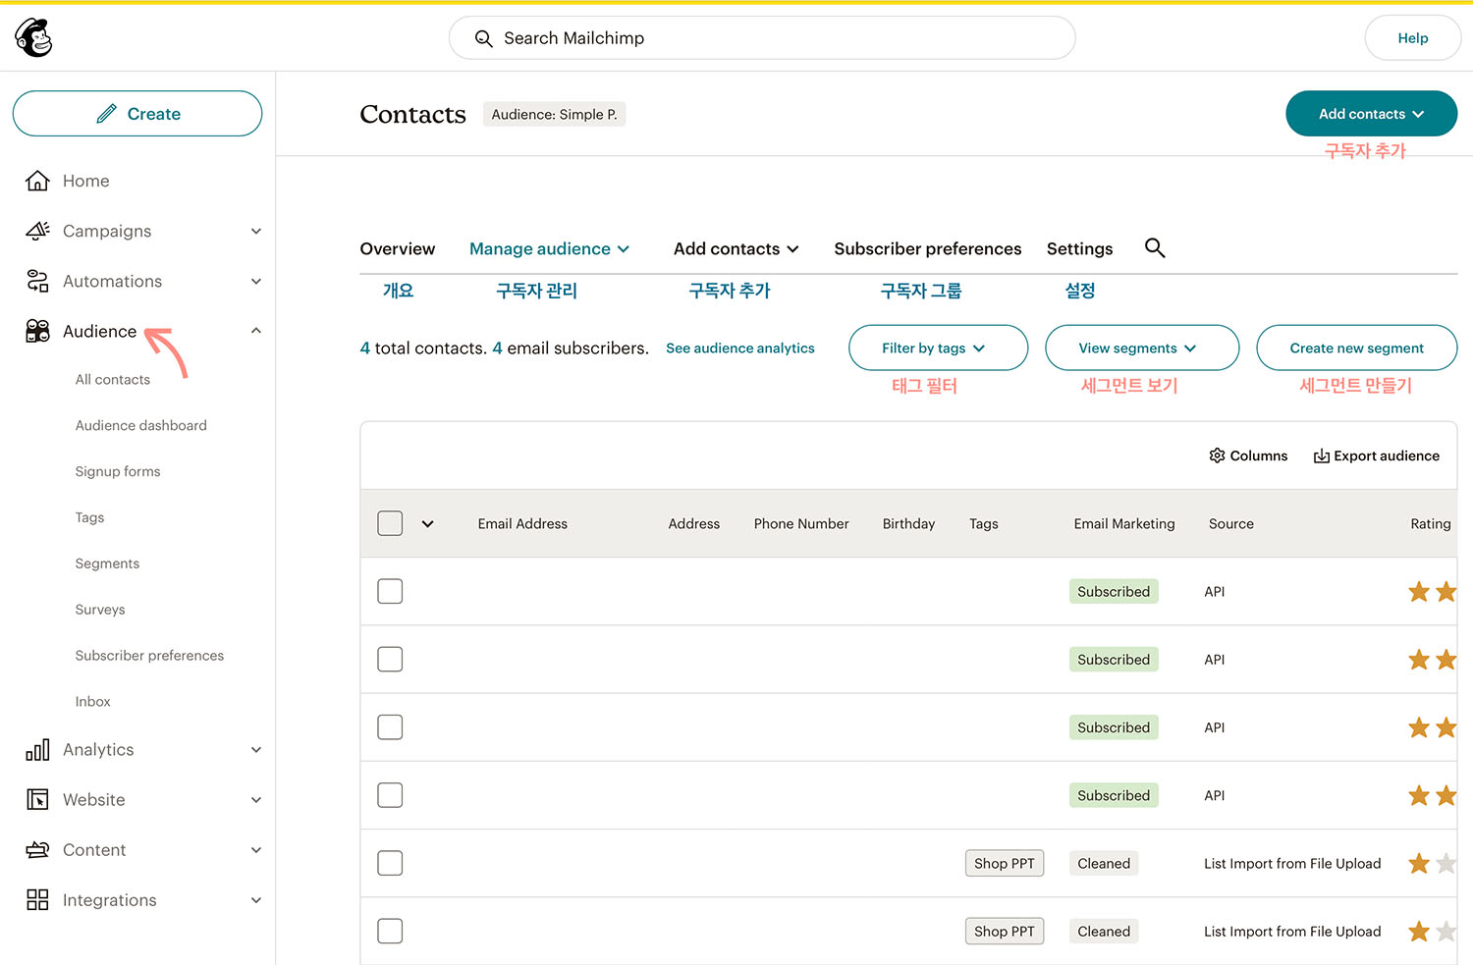Screen dimensions: 1473x965
Task: Expand the Integrations sidebar chevron
Action: (256, 900)
